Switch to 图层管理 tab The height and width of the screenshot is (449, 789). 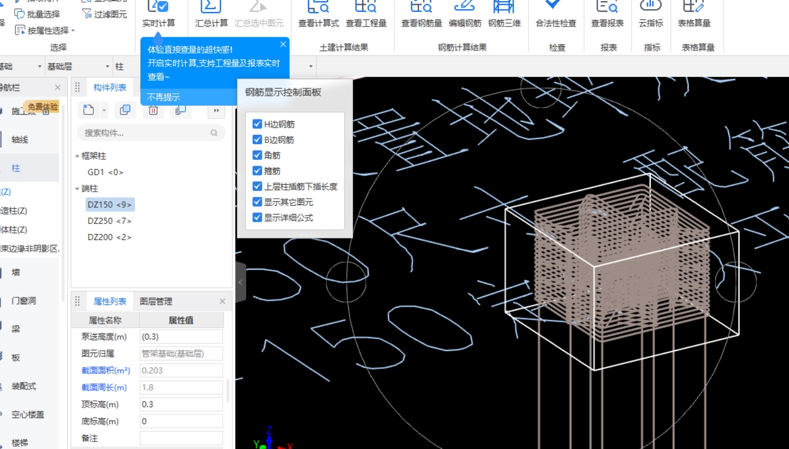click(x=156, y=302)
